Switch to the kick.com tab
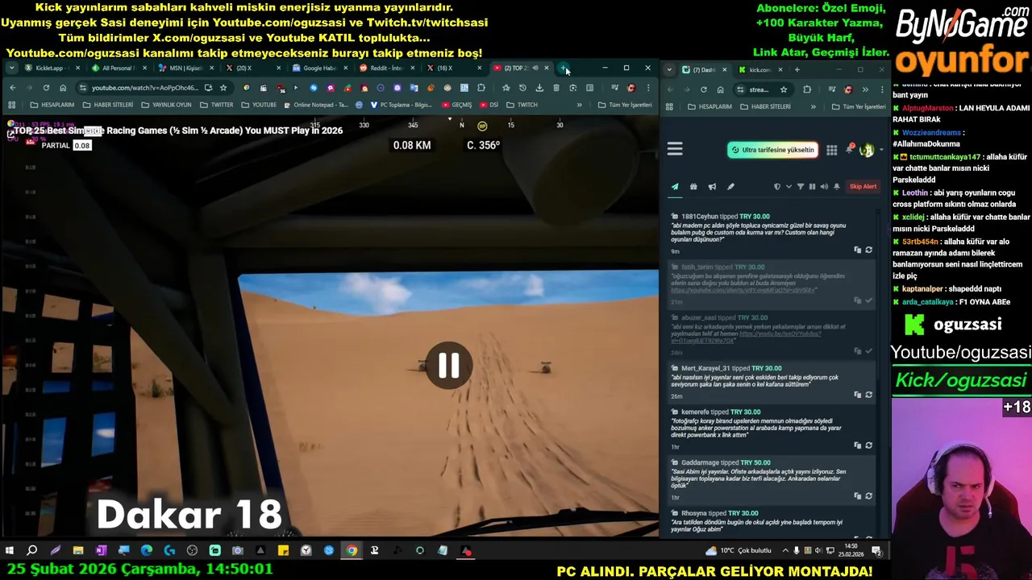Image resolution: width=1032 pixels, height=580 pixels. click(759, 70)
